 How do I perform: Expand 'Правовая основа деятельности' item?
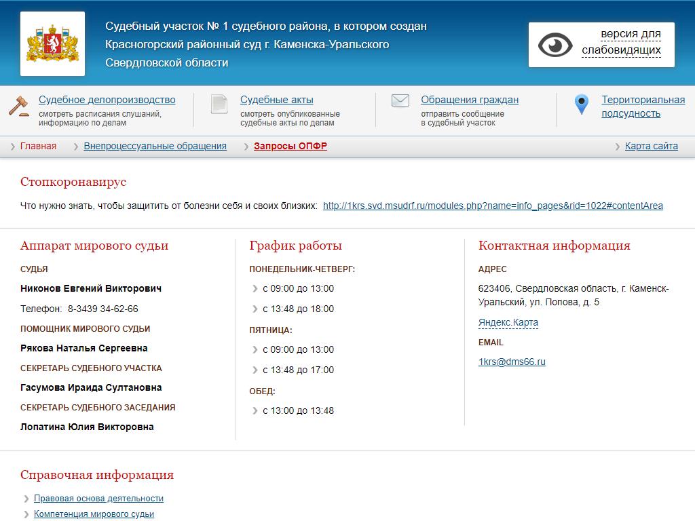98,499
